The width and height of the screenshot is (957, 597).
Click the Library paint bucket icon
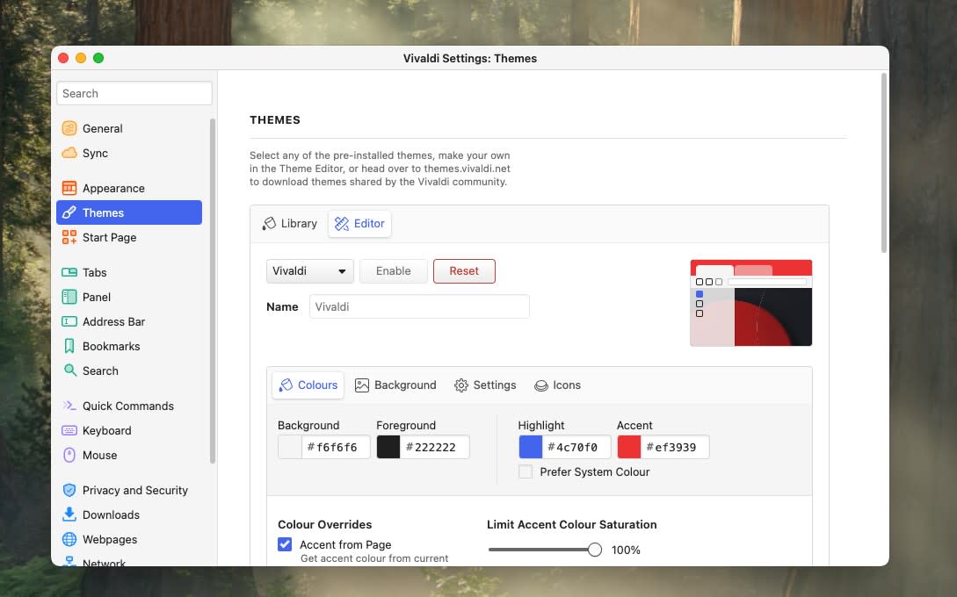pos(269,224)
